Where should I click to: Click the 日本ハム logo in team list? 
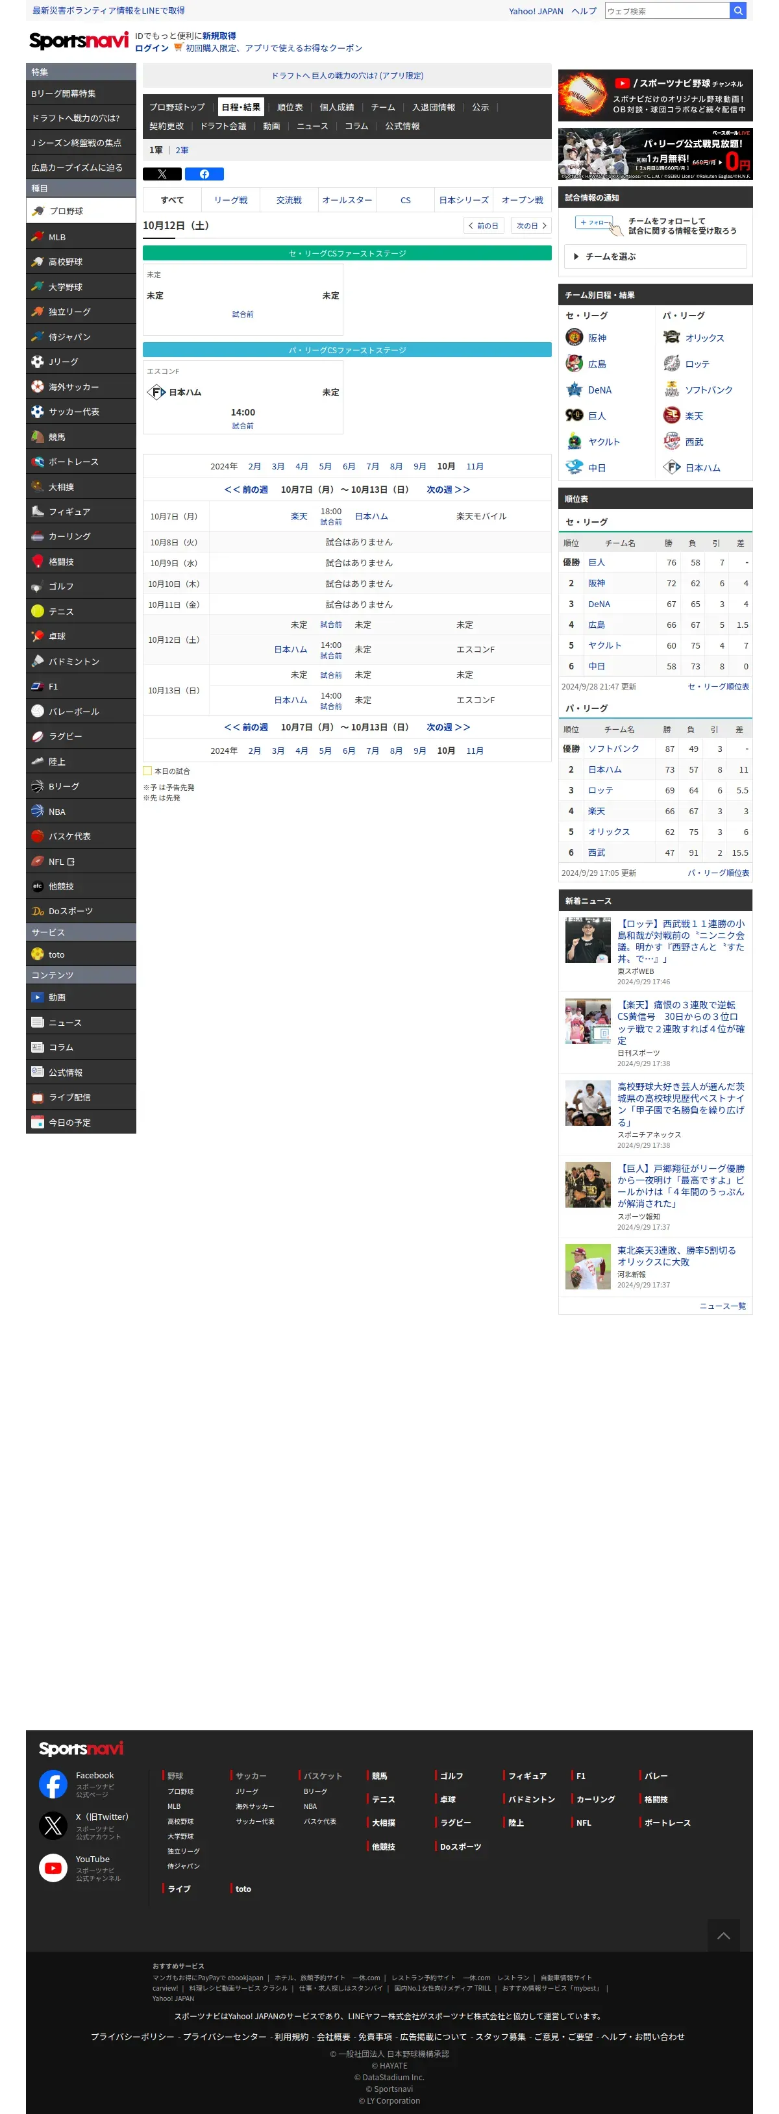[671, 467]
